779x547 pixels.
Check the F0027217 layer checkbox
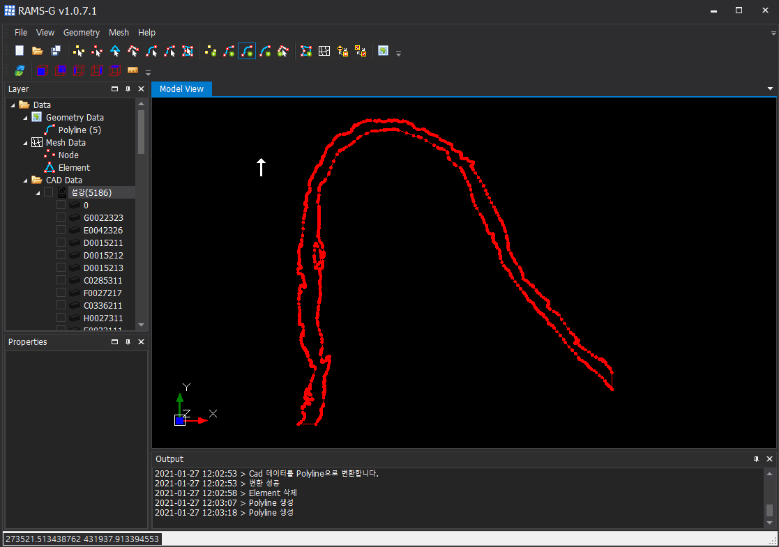[61, 293]
